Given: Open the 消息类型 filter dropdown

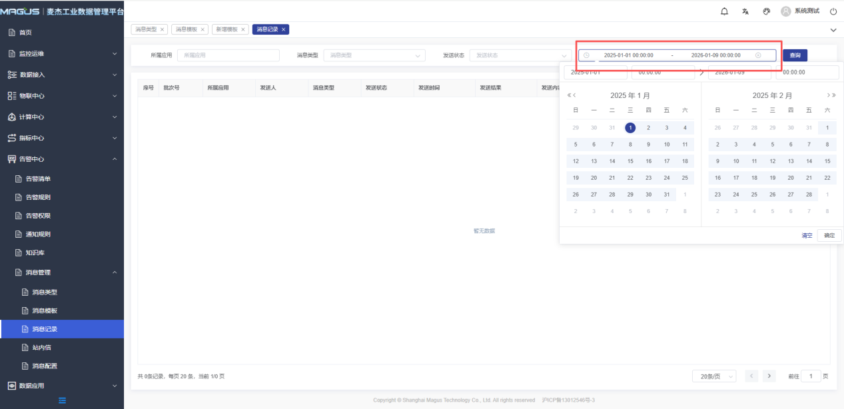Looking at the screenshot, I should [x=374, y=55].
